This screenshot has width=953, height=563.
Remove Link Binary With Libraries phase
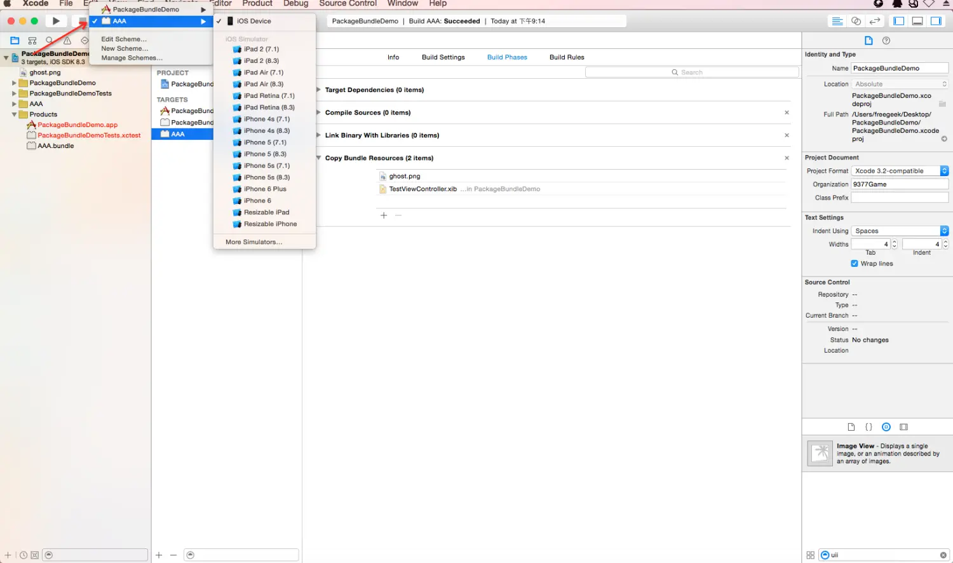[787, 135]
